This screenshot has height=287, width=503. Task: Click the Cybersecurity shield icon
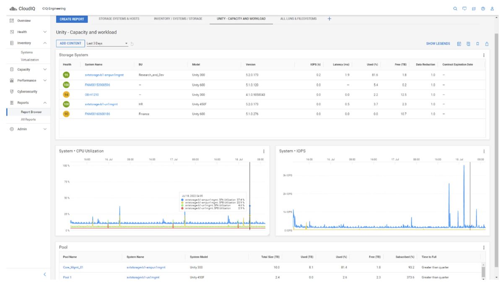point(12,91)
